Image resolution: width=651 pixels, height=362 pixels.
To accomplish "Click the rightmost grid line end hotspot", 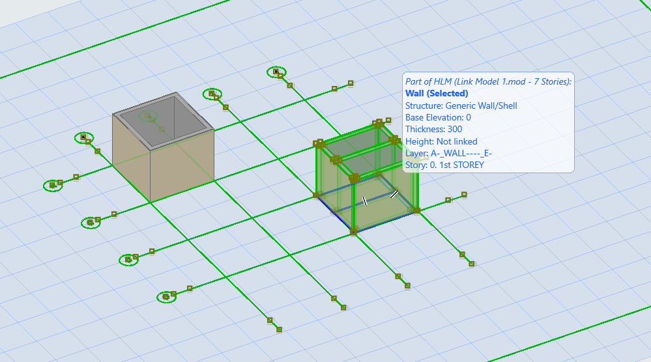I will click(x=471, y=264).
